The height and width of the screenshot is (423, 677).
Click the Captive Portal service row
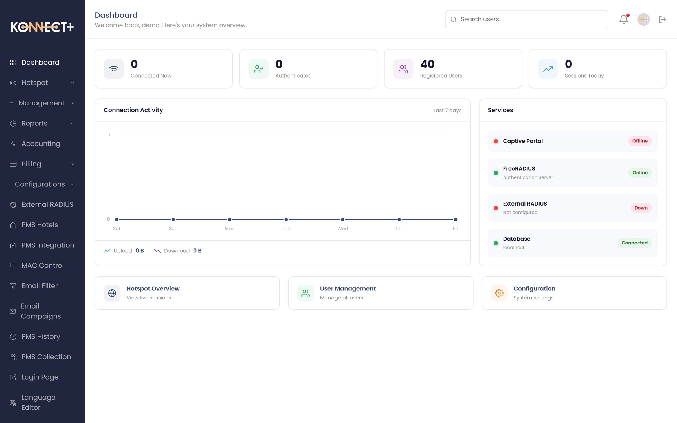click(x=573, y=141)
